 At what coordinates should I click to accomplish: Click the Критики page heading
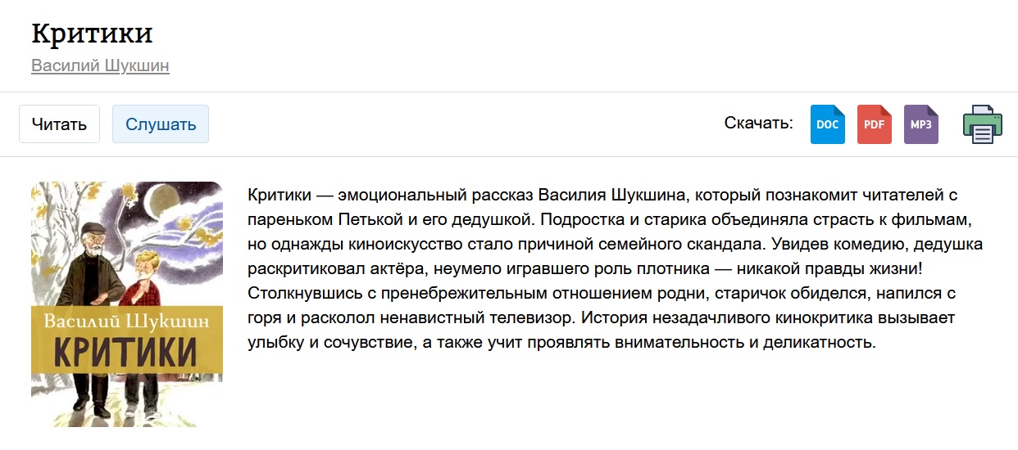coord(92,34)
